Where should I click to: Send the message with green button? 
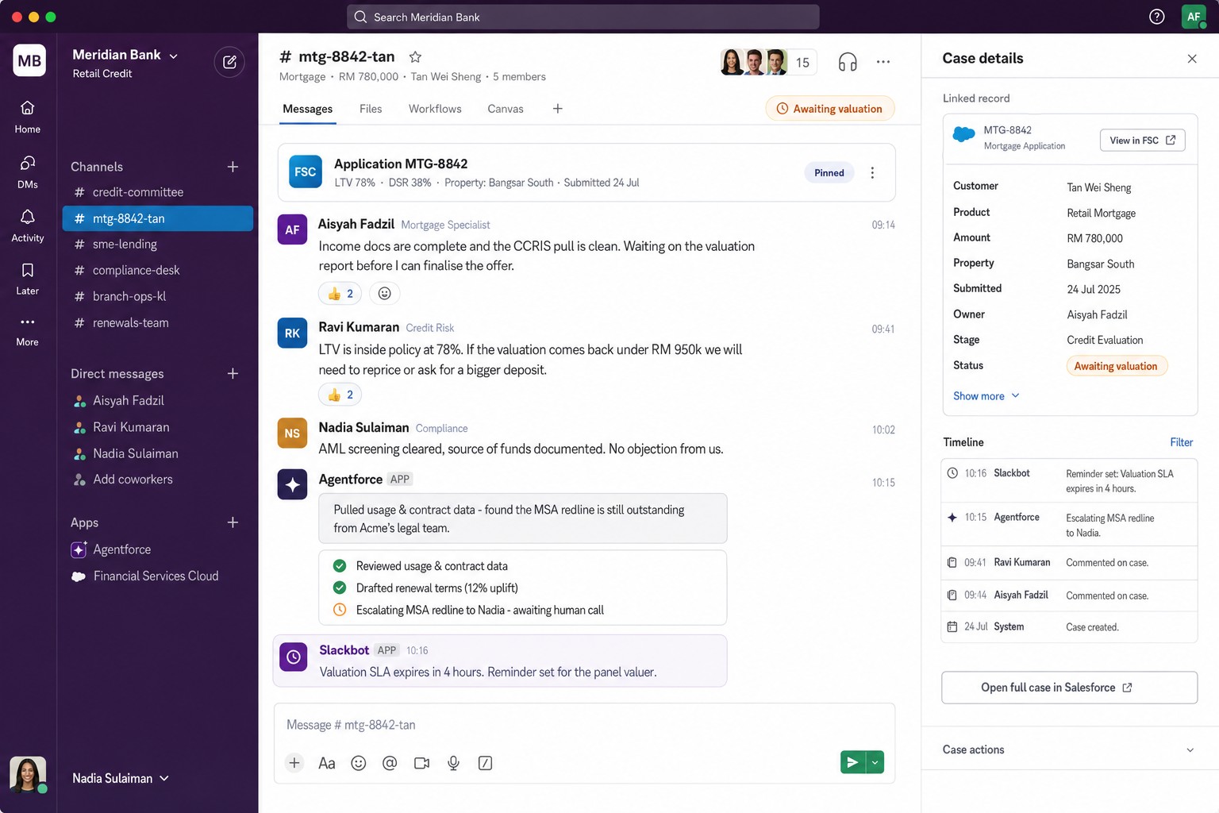(852, 762)
